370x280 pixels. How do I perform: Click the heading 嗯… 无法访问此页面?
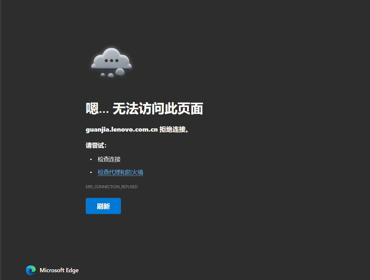pos(144,109)
